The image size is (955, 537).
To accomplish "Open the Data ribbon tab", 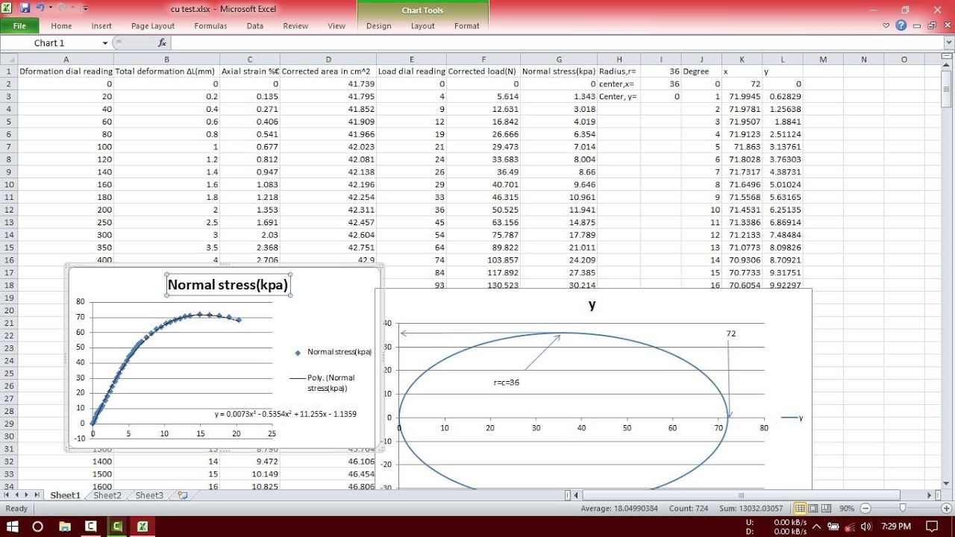I will click(x=255, y=25).
